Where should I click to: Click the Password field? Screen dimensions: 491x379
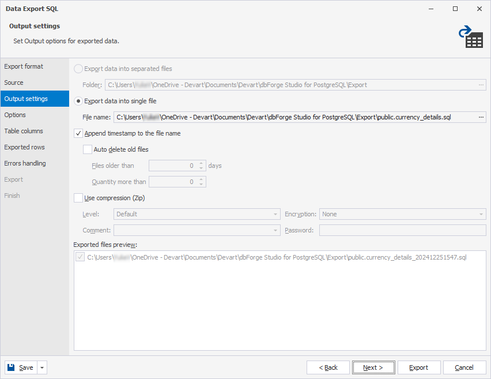403,230
